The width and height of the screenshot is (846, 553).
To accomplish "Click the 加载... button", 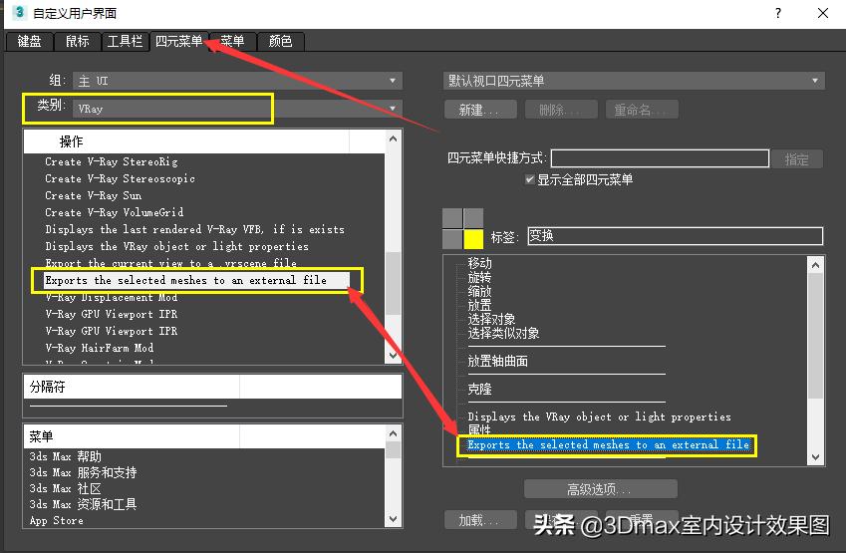I will pyautogui.click(x=480, y=520).
